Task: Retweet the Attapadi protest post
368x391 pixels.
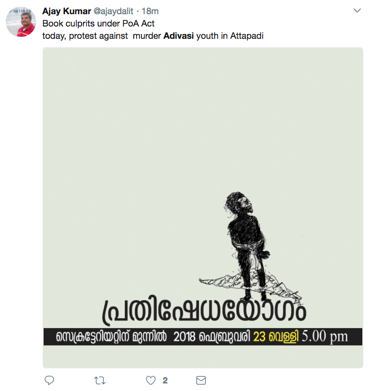Action: pyautogui.click(x=100, y=381)
